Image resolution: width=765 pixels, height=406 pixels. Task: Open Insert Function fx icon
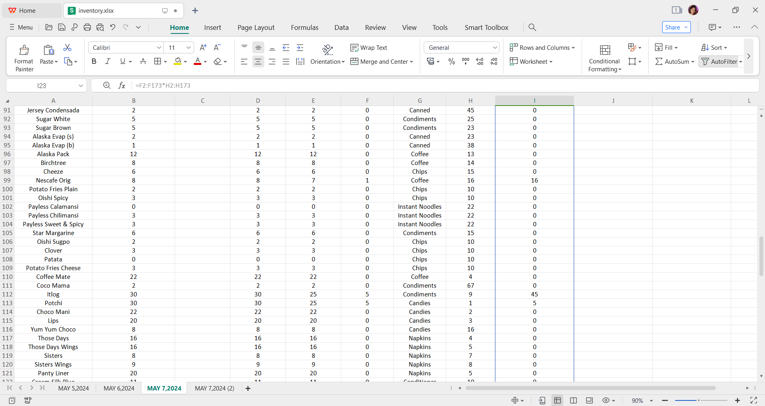pos(122,85)
